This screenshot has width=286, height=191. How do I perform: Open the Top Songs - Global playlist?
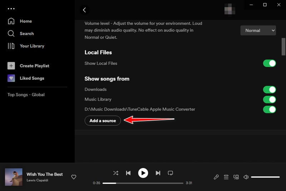pos(26,95)
